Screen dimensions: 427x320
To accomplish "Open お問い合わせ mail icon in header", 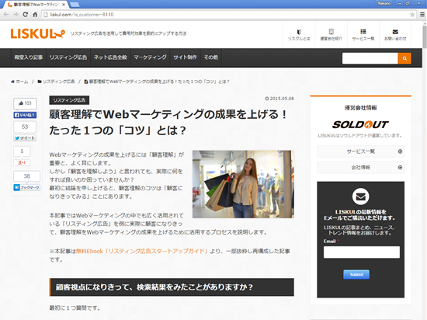I will pos(395,35).
